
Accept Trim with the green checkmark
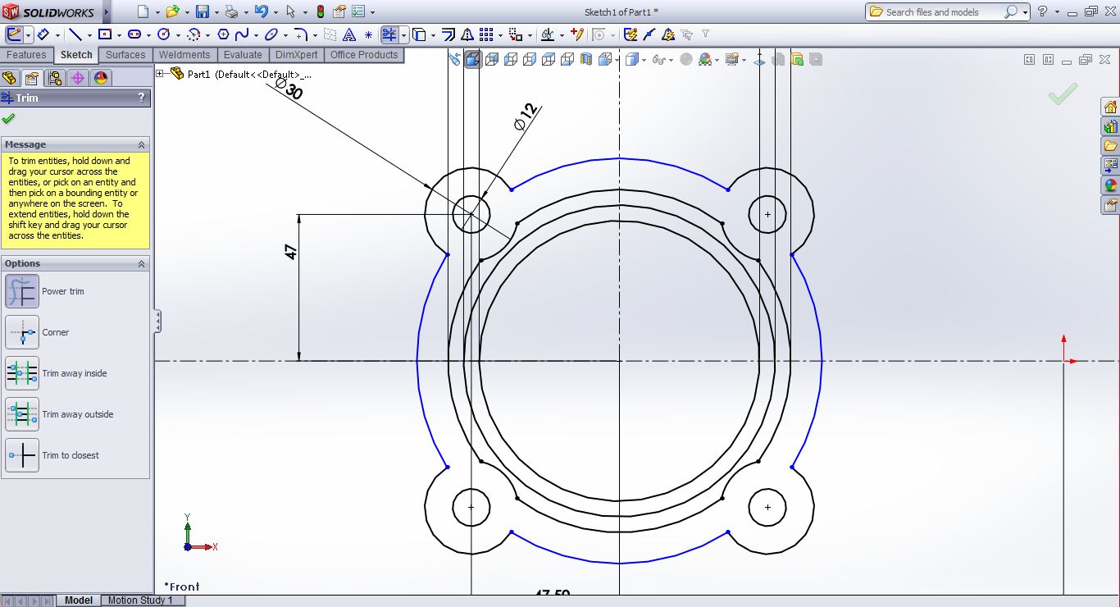[8, 118]
